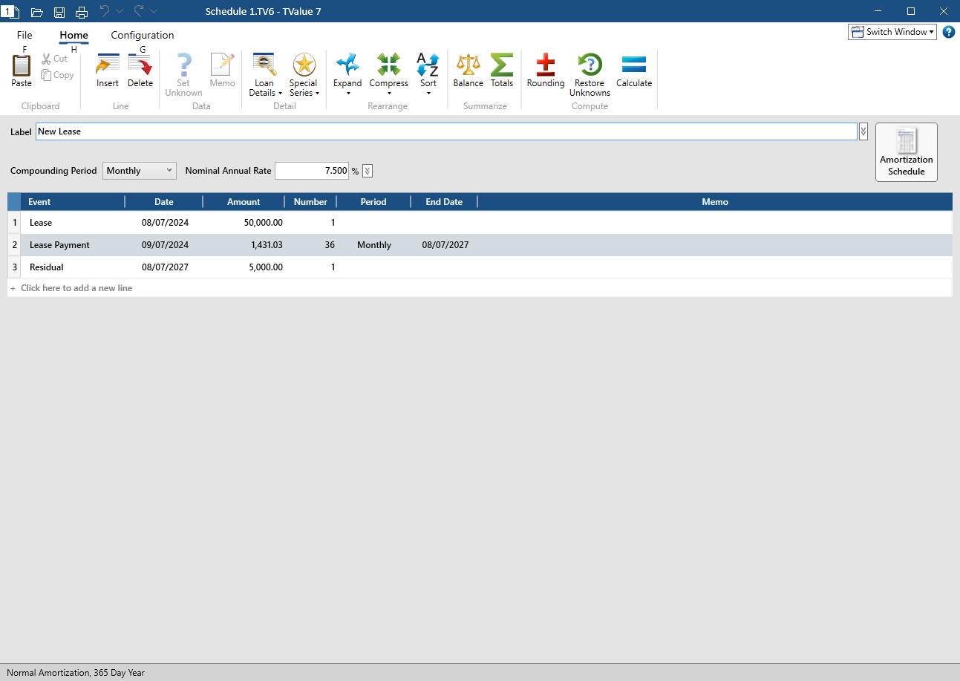Expand the Label field chevron
Viewport: 960px width, 681px height.
(863, 131)
